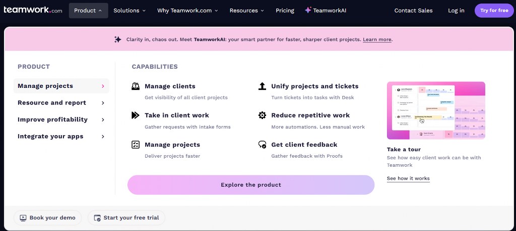The width and height of the screenshot is (516, 231).
Task: Click the Book your demo screen icon
Action: click(23, 217)
